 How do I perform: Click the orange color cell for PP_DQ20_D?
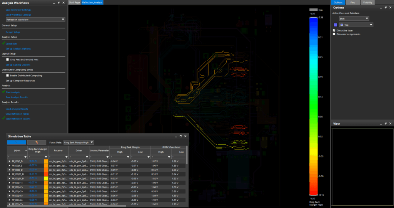[x=46, y=174]
